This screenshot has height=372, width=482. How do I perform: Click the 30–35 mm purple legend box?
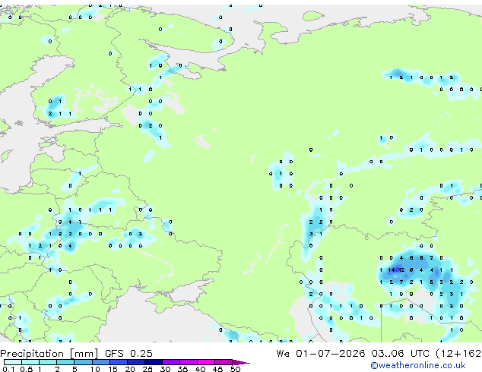(x=170, y=362)
